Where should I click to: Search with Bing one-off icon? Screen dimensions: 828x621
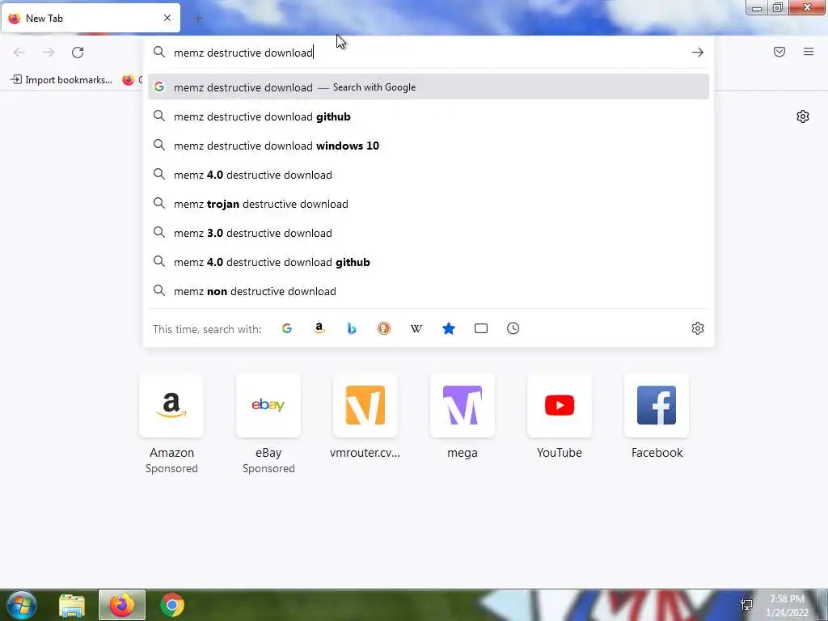pyautogui.click(x=352, y=328)
